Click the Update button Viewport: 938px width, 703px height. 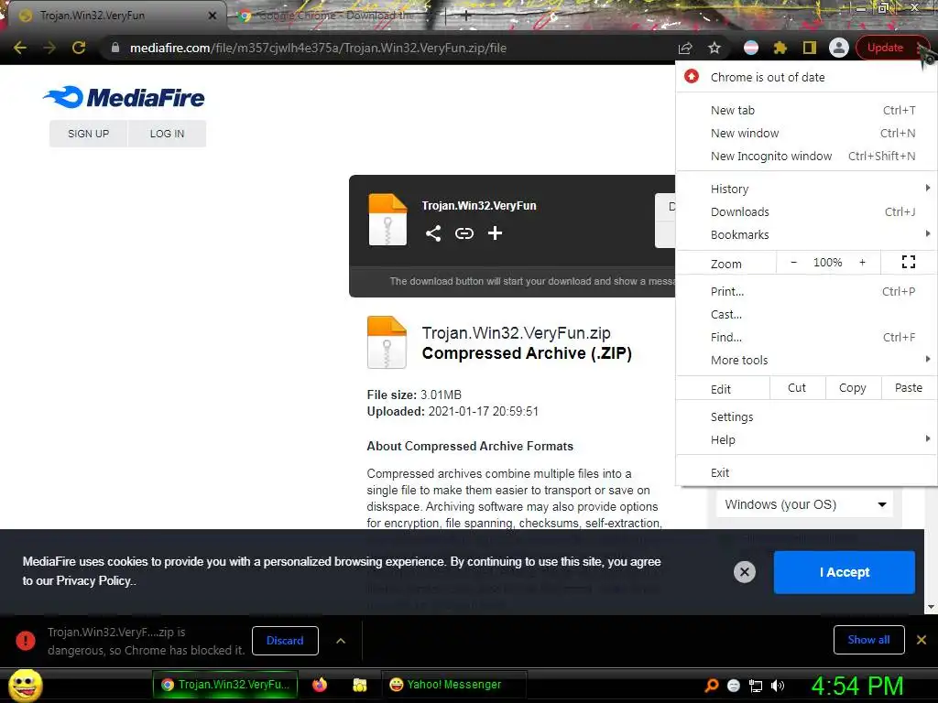[886, 48]
